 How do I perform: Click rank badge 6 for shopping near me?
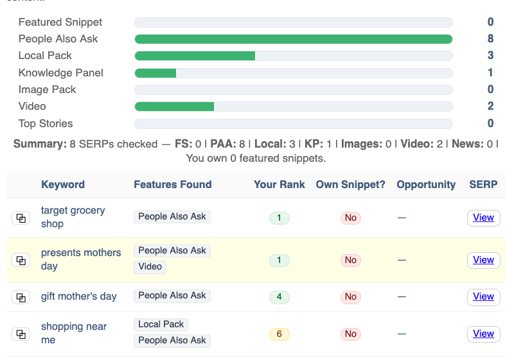click(x=279, y=334)
